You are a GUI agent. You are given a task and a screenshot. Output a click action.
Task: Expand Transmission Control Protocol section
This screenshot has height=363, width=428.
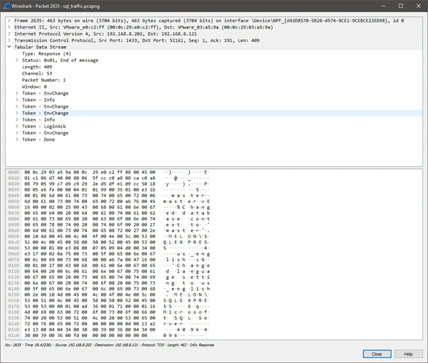coord(9,40)
